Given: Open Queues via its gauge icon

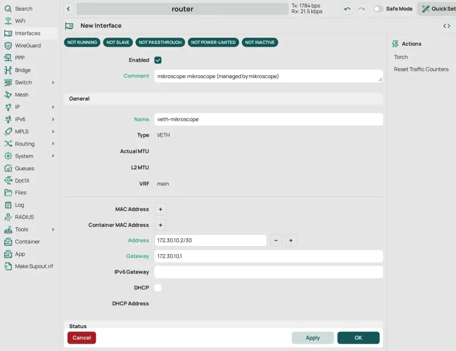Looking at the screenshot, I should click(8, 168).
